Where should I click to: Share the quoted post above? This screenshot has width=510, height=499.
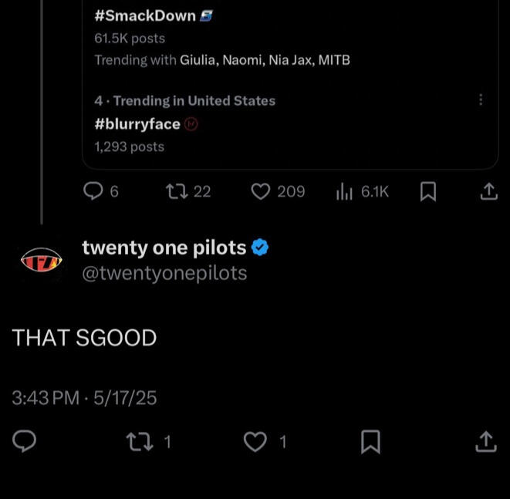coord(488,191)
